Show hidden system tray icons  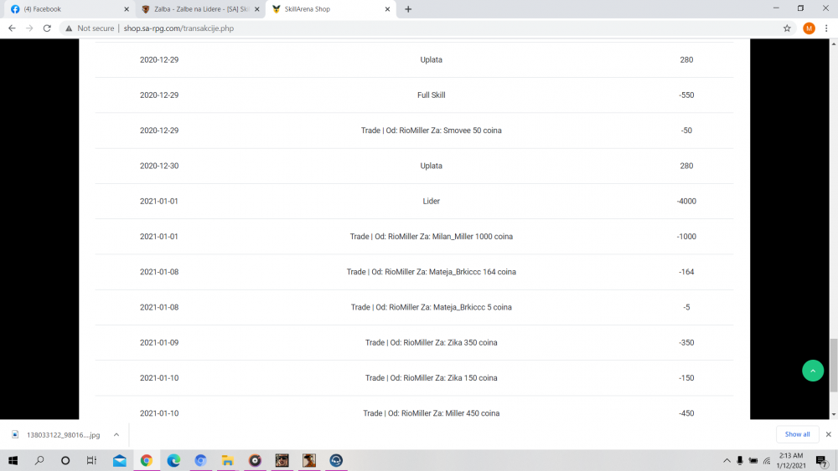point(727,460)
